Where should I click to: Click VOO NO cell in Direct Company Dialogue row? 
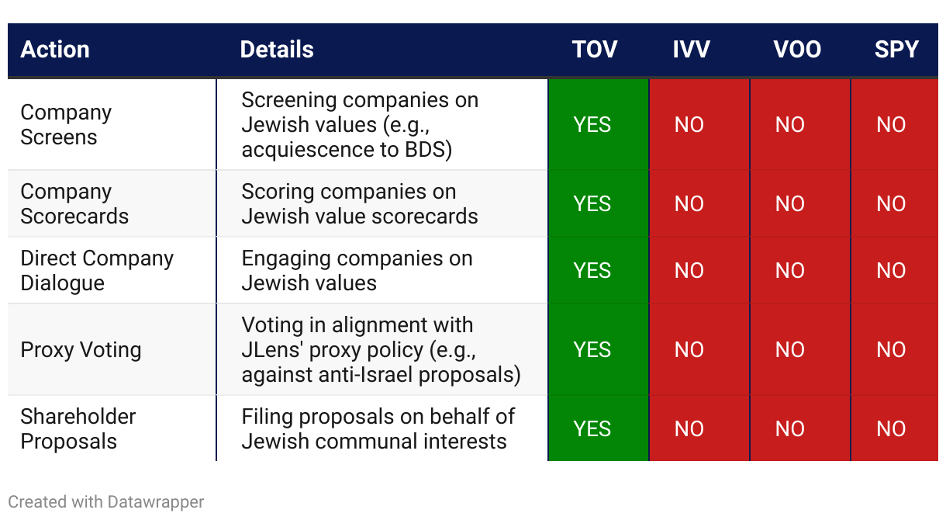[800, 270]
